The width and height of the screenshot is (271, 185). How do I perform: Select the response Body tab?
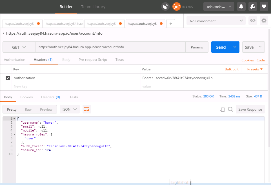(8, 97)
